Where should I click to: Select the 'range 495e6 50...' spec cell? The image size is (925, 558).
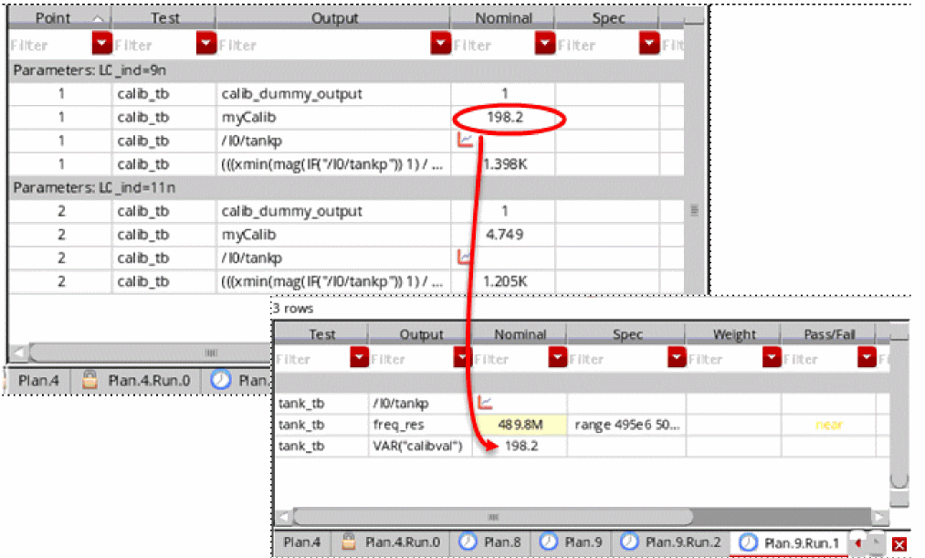pyautogui.click(x=626, y=425)
